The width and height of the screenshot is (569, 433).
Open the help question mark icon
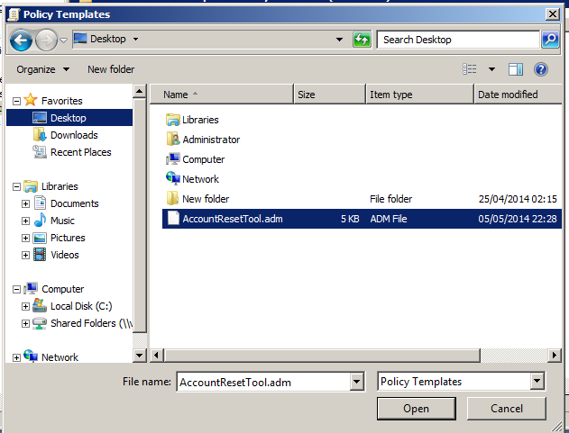(541, 69)
